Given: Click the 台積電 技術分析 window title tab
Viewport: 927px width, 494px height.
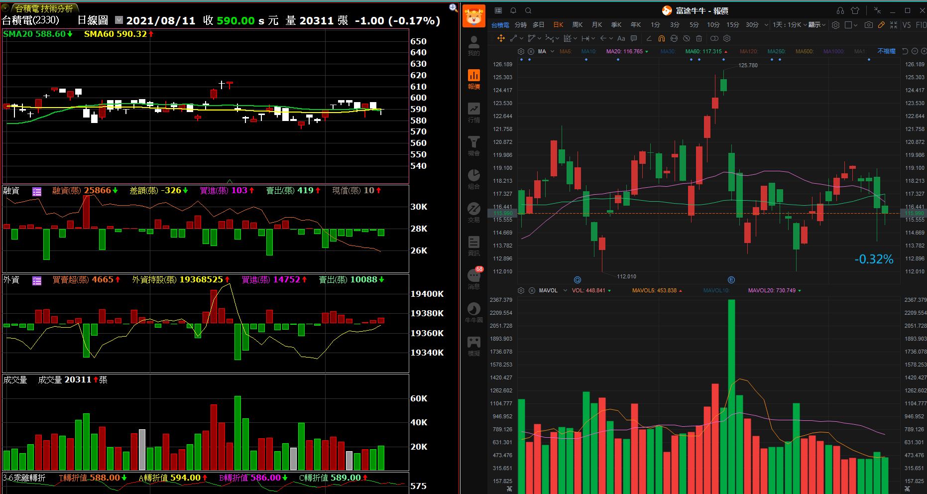Looking at the screenshot, I should coord(44,8).
